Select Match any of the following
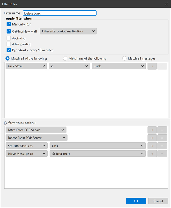Screen dimensions: 171x208 pyautogui.click(x=65, y=58)
